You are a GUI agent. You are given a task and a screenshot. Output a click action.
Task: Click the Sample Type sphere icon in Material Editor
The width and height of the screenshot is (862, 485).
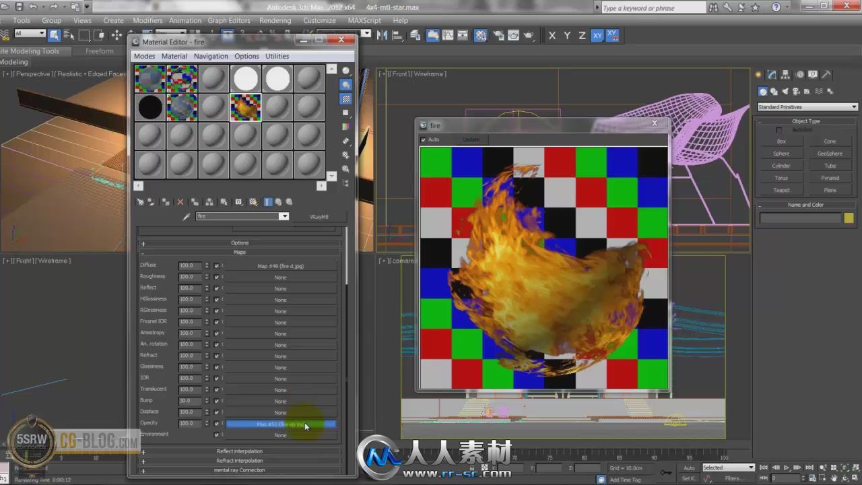pyautogui.click(x=346, y=70)
